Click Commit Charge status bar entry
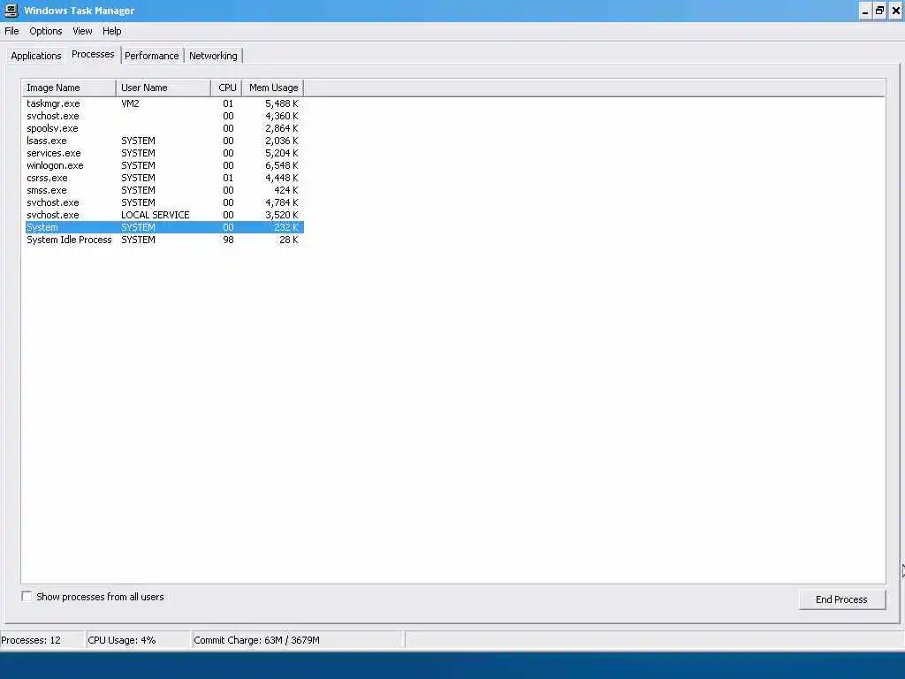Image resolution: width=905 pixels, height=679 pixels. [257, 640]
